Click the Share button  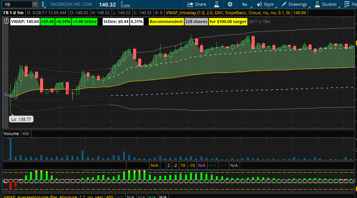tap(197, 4)
